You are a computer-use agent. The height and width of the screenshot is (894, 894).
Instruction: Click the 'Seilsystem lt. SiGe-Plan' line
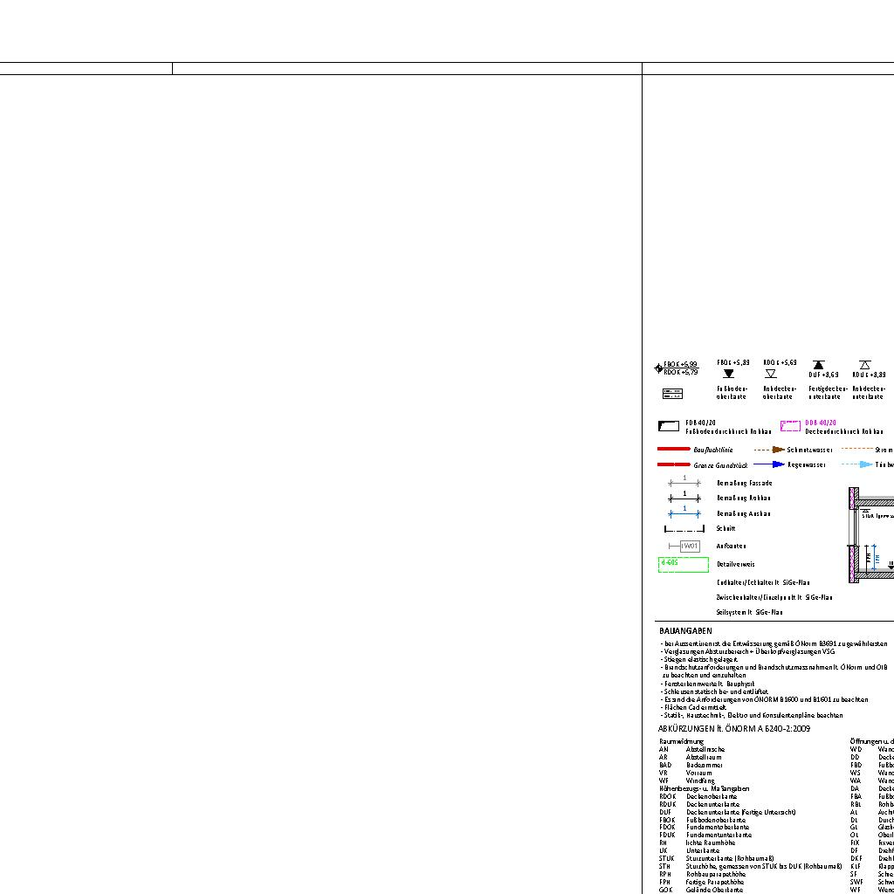coord(749,612)
